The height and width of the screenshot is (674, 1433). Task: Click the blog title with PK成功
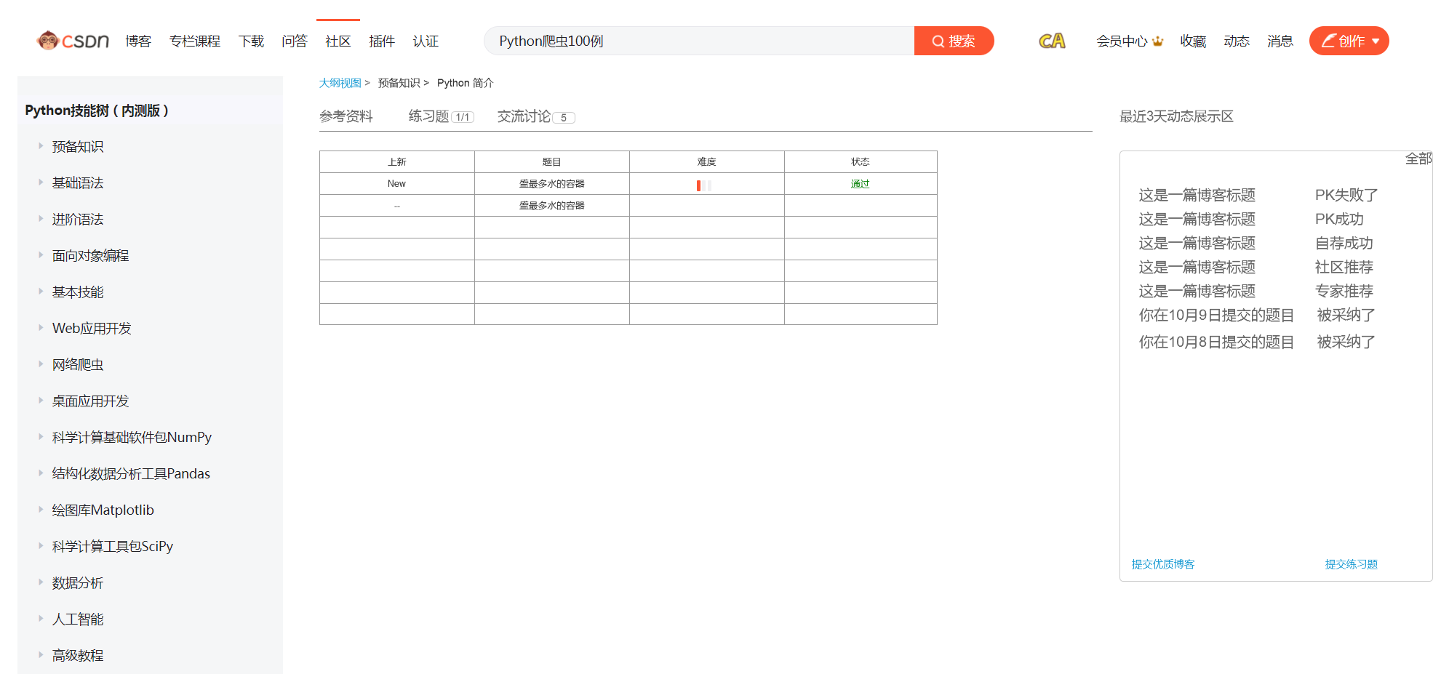(x=1197, y=219)
